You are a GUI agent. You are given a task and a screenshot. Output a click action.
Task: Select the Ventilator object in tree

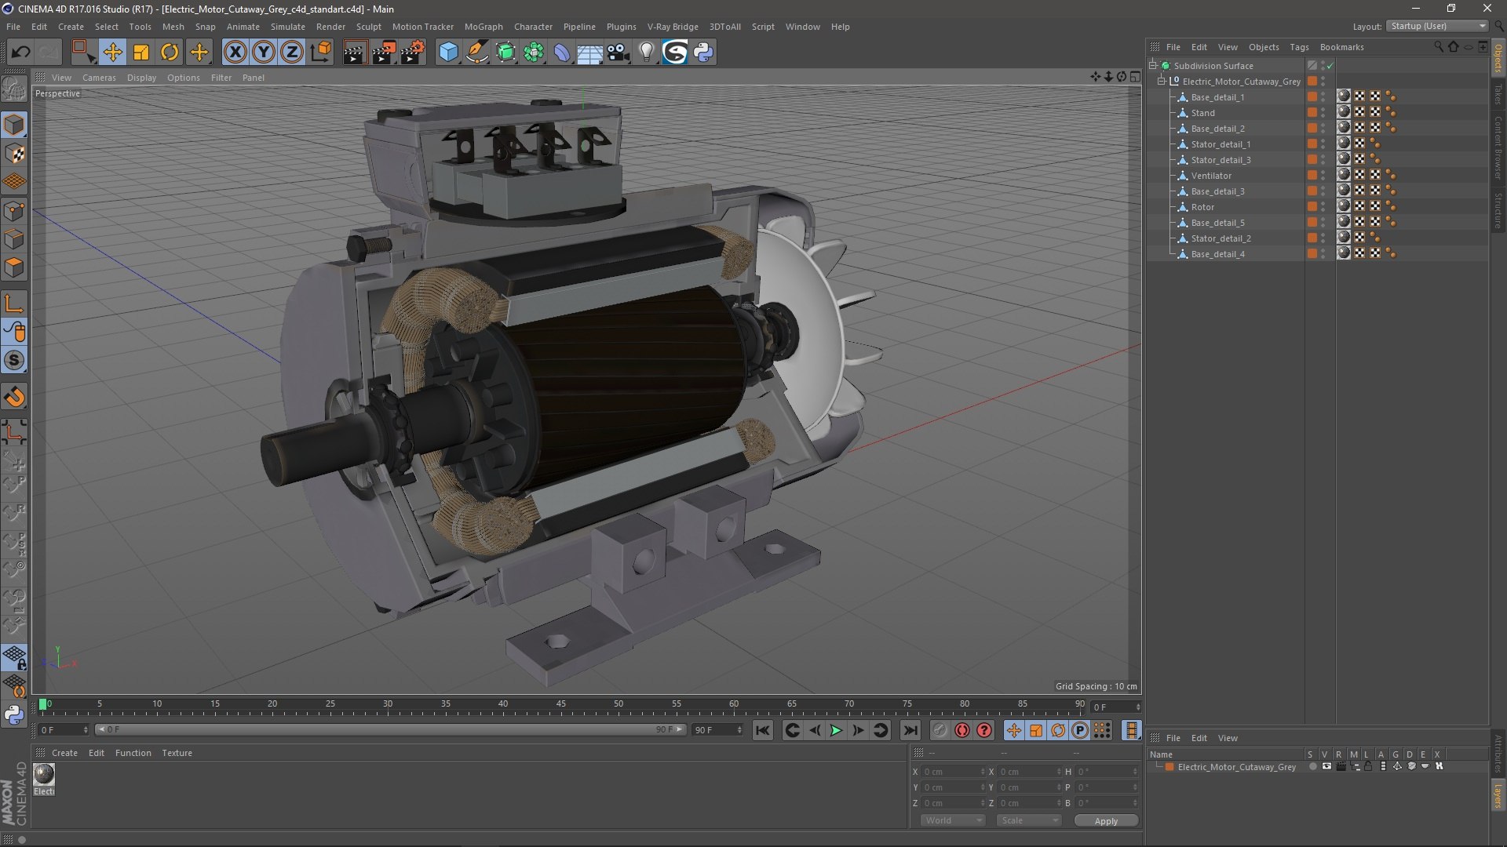[x=1211, y=176]
